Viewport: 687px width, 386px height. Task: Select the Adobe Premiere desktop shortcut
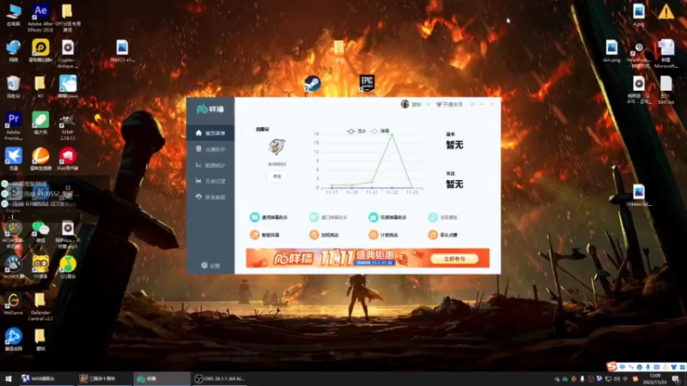coord(13,126)
